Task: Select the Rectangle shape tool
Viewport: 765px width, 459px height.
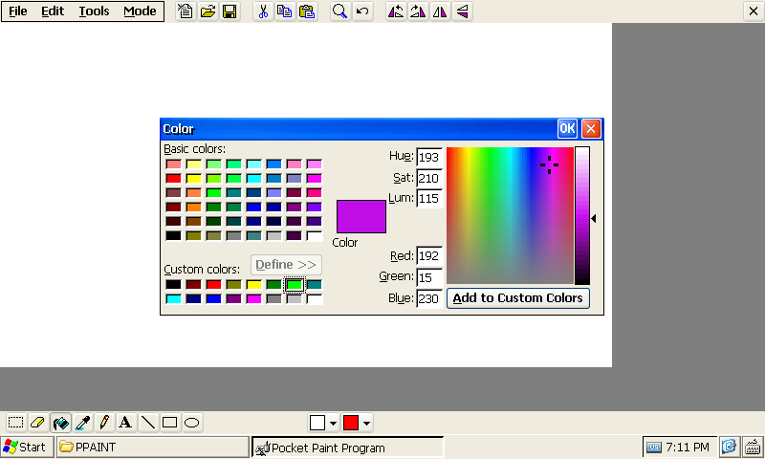Action: pyautogui.click(x=169, y=423)
